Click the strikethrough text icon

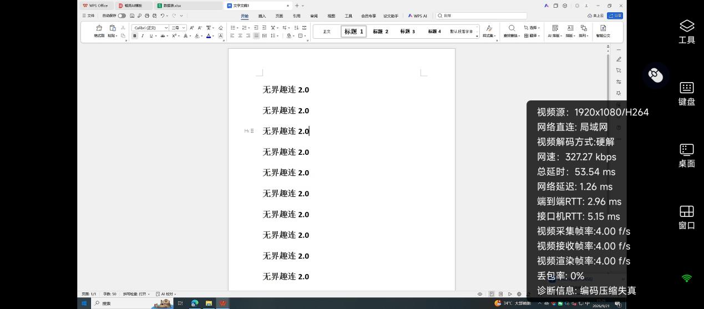click(163, 36)
